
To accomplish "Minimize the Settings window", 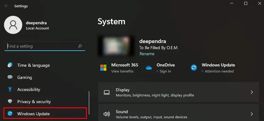I will 232,3.
